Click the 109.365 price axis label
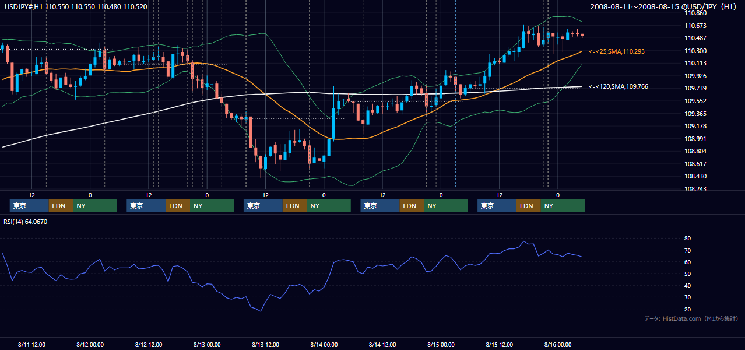Screen dimensions: 745x350 tap(696, 114)
